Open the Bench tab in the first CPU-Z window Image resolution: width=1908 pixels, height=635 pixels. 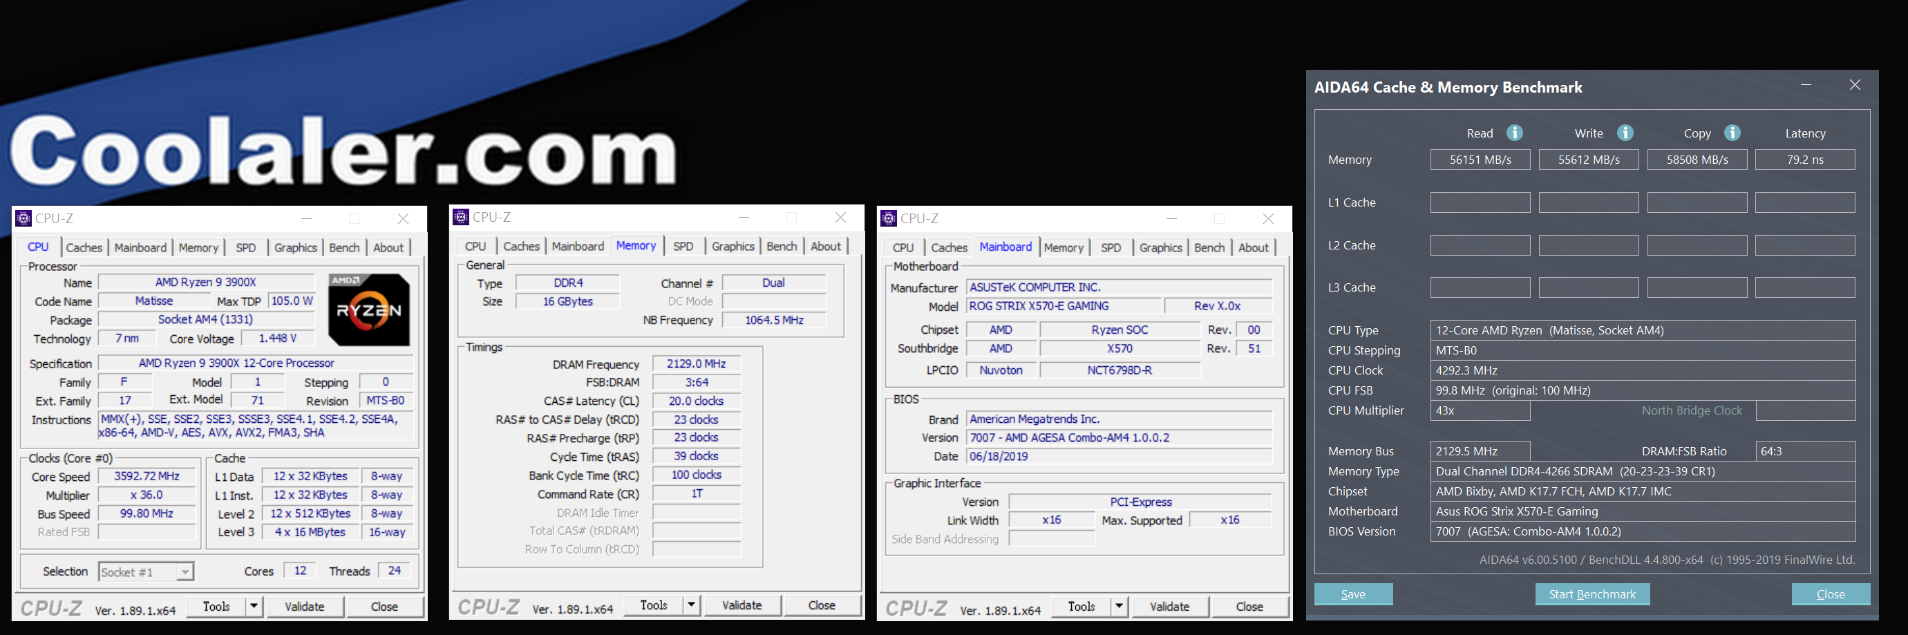[x=344, y=247]
